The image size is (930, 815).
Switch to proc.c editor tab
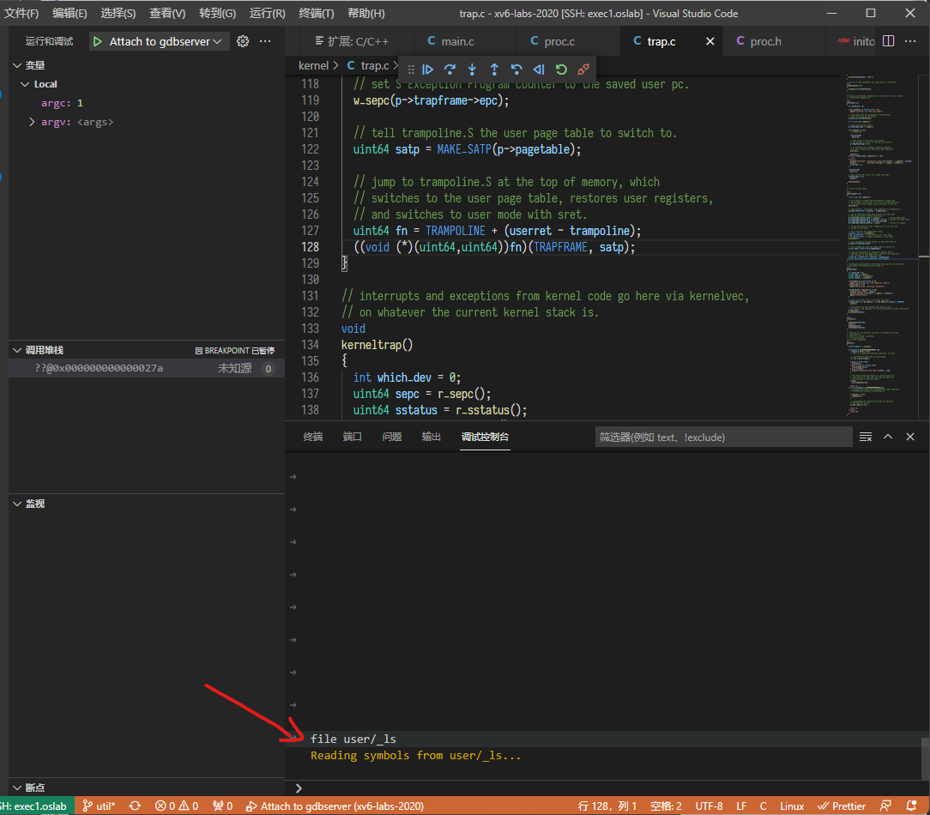[559, 41]
